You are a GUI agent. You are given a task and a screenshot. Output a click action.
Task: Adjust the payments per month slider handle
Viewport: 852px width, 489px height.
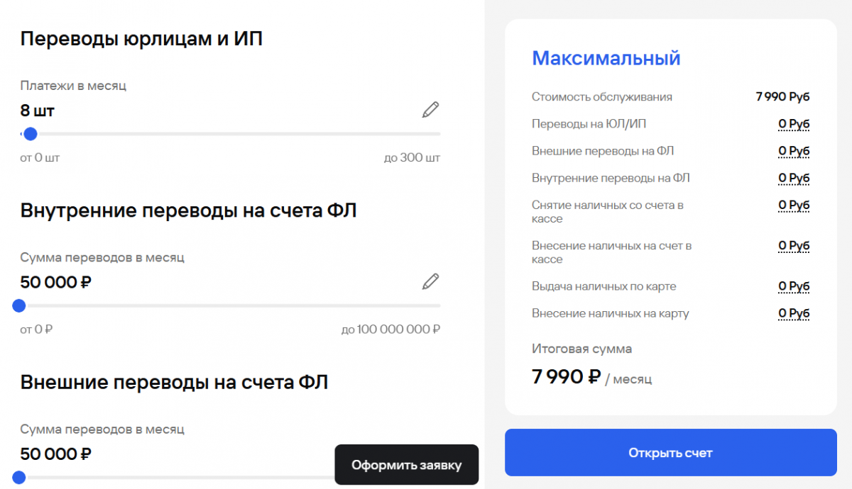pyautogui.click(x=30, y=134)
